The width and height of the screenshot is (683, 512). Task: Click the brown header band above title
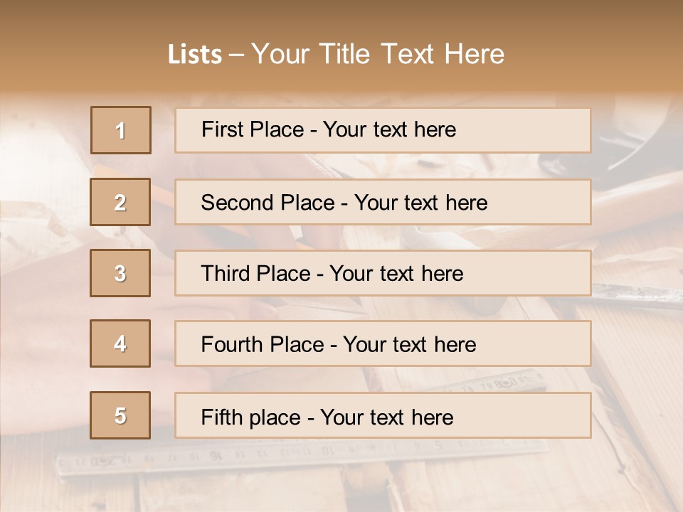pos(341,18)
